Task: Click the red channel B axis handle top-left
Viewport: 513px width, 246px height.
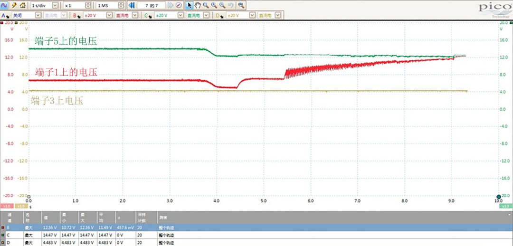Action: click(2, 23)
